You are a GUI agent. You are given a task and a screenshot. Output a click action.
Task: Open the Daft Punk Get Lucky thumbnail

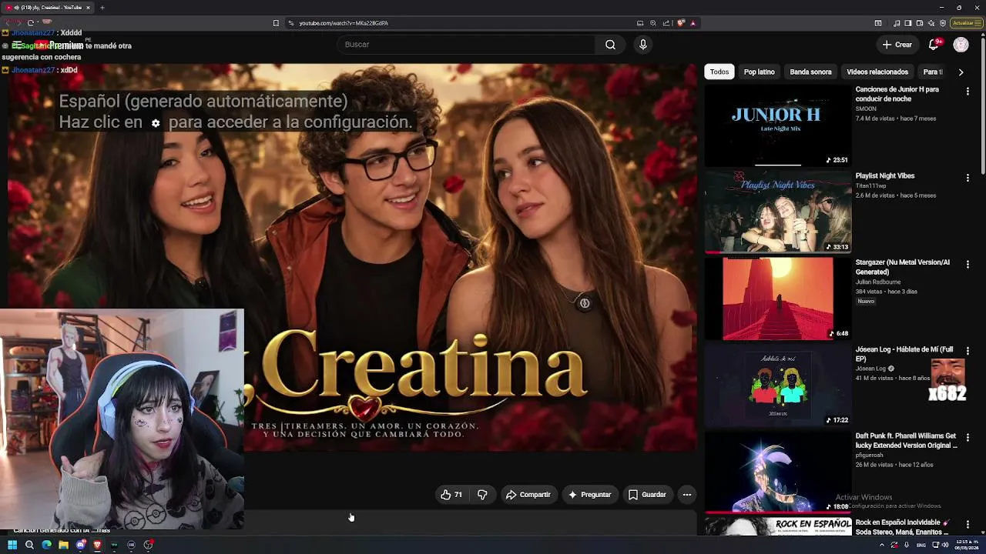pyautogui.click(x=778, y=472)
